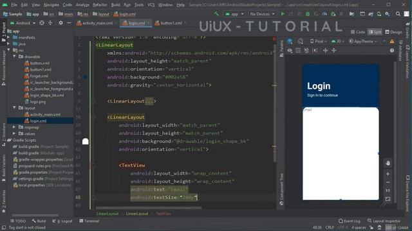Click the layout warnings triangle icon
The height and width of the screenshot is (231, 412).
pos(392,41)
